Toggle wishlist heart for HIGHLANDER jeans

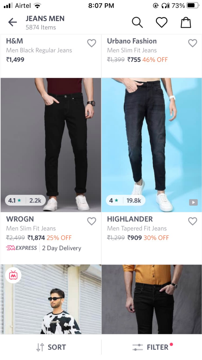pyautogui.click(x=193, y=221)
